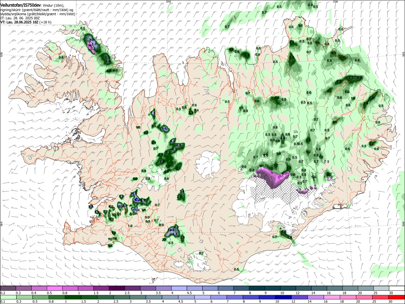Select the dark teal swatch labeled 8
This screenshot has height=304, width=405.
tap(258, 288)
